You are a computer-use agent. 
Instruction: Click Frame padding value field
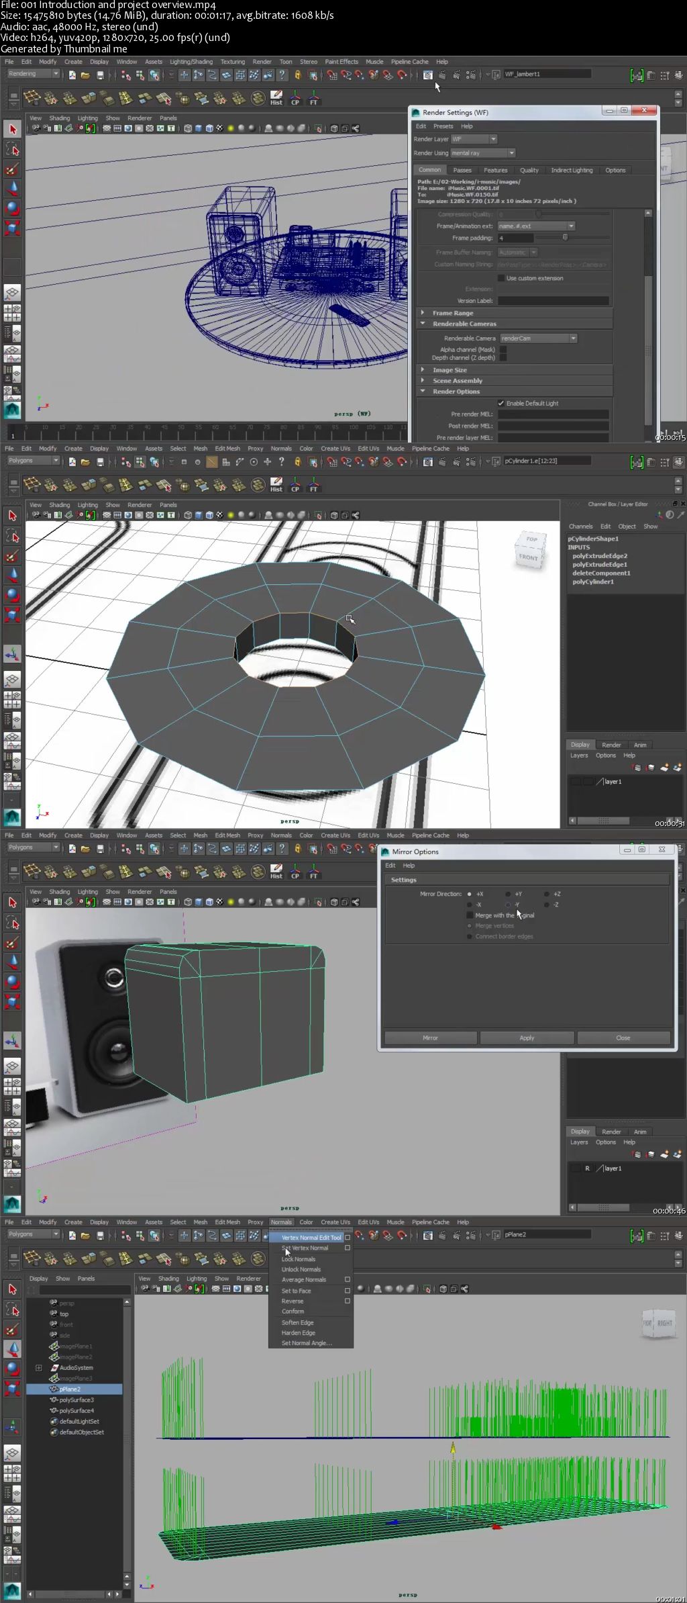pyautogui.click(x=515, y=238)
